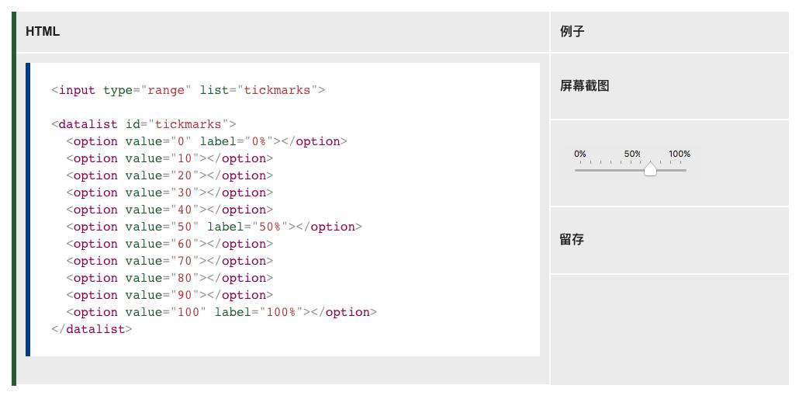Click the option value="0" label="0%" line
Screen dimensions: 799x399
pyautogui.click(x=206, y=141)
